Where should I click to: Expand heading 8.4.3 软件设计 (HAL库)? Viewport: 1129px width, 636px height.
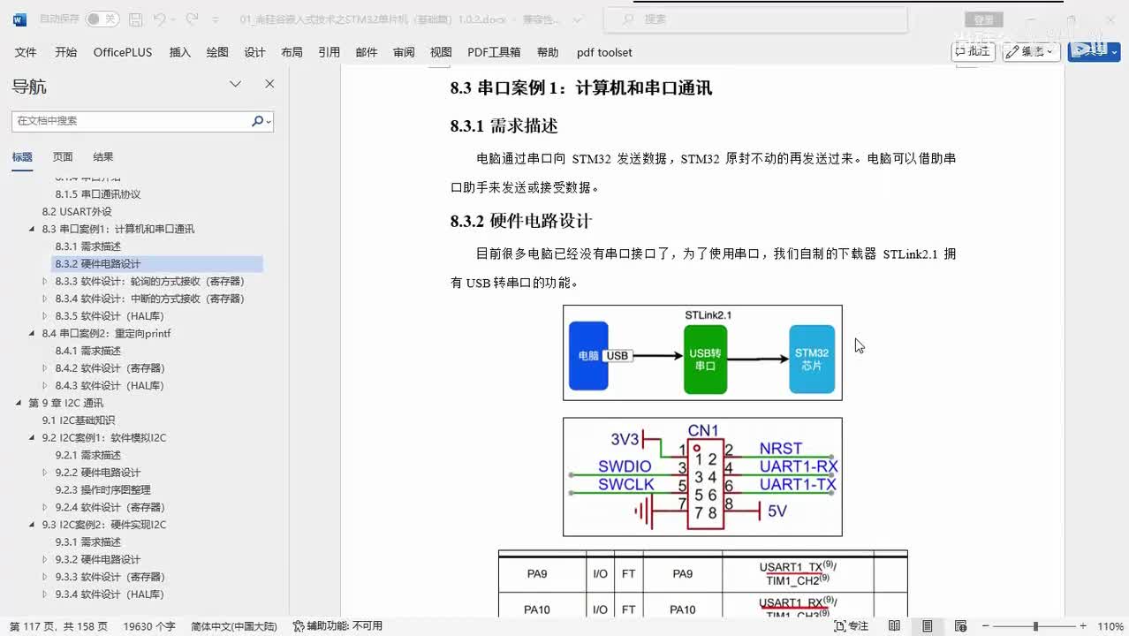(45, 386)
